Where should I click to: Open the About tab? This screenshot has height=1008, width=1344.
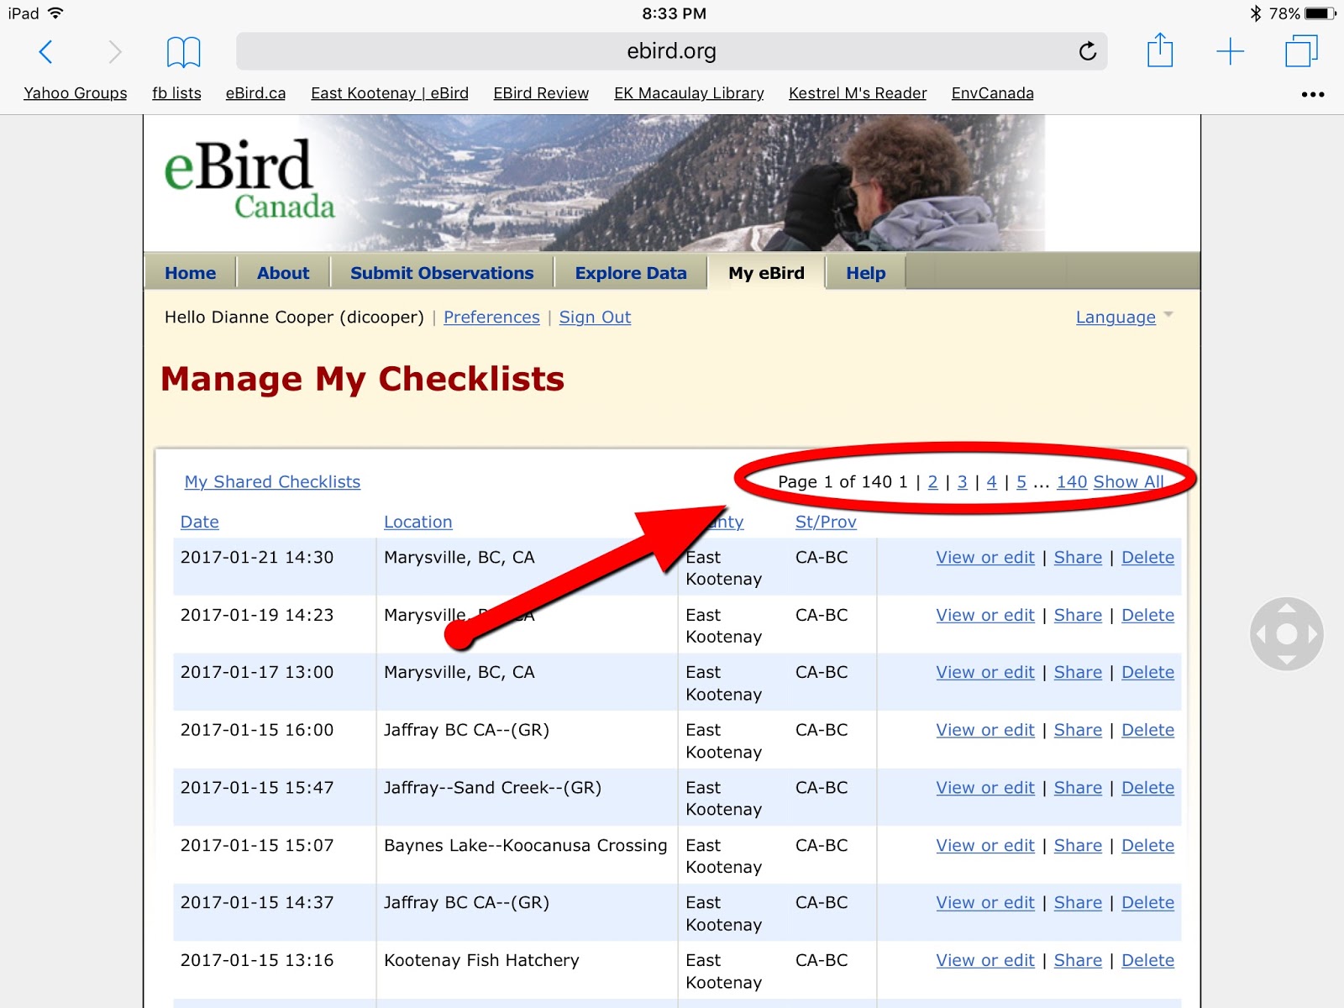[283, 273]
